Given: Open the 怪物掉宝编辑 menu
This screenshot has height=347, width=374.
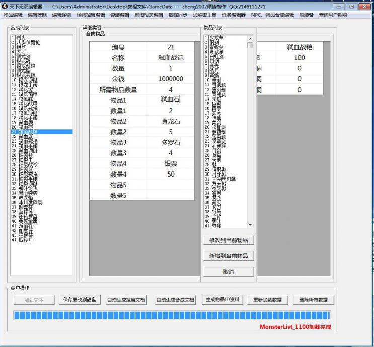Looking at the screenshot, I should (91, 15).
